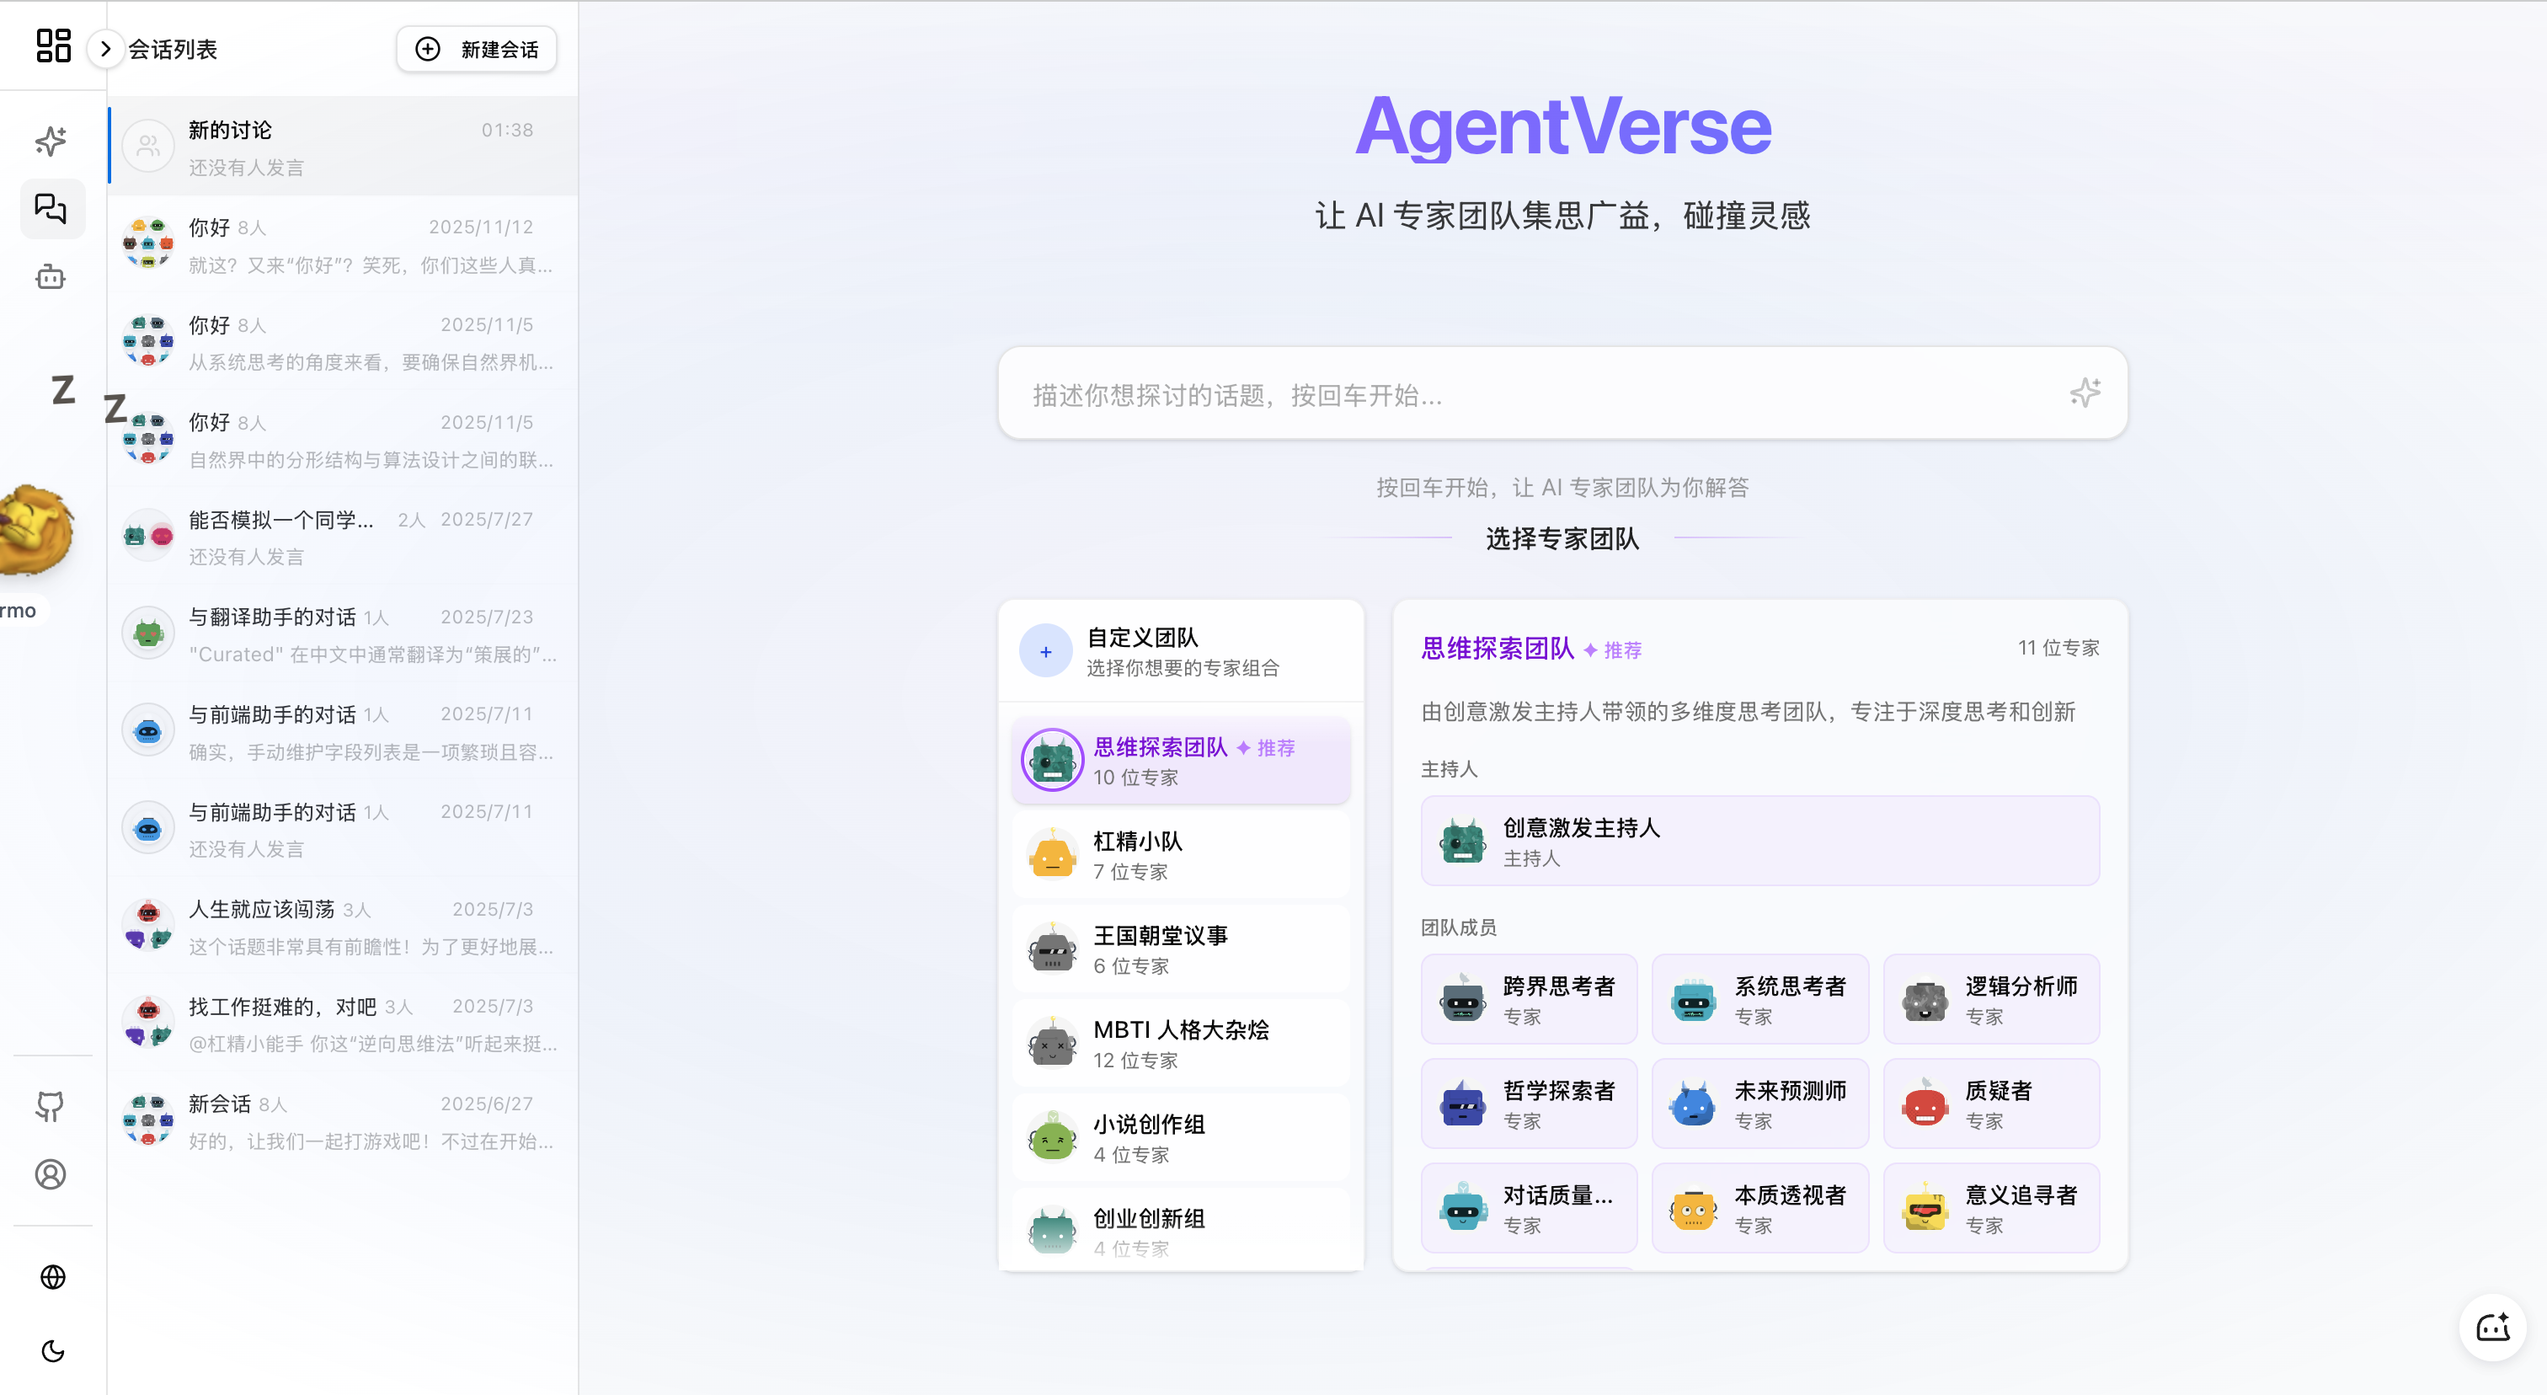Open the sparkle discovery sidebar icon

pos(51,141)
